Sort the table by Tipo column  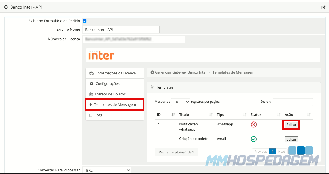232,115
